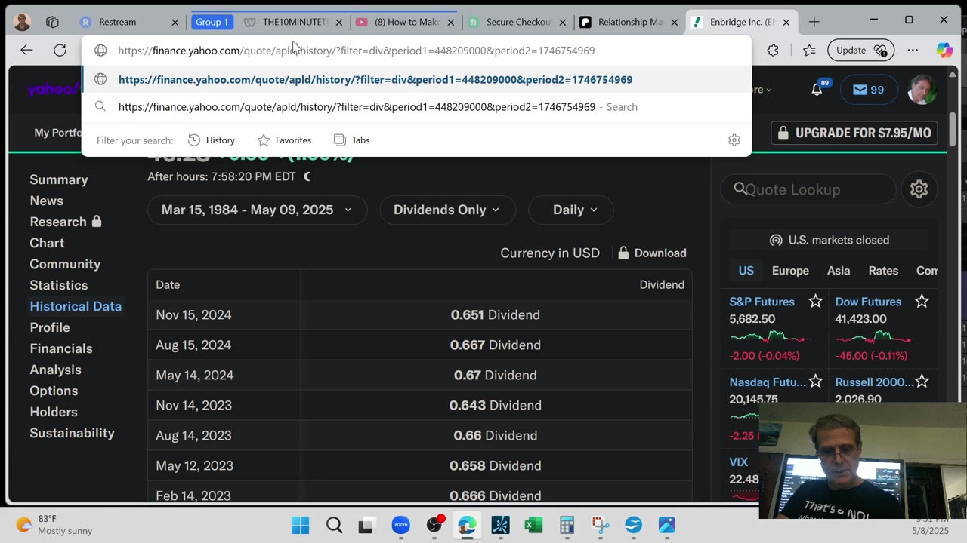
Task: Open the favorites star list icon
Action: pos(809,51)
